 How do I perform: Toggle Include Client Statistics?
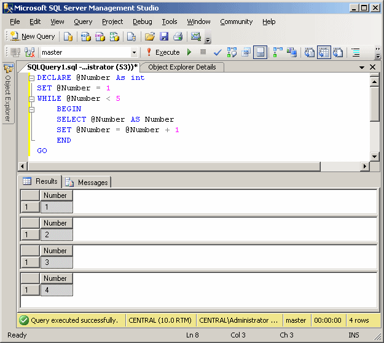pos(292,52)
